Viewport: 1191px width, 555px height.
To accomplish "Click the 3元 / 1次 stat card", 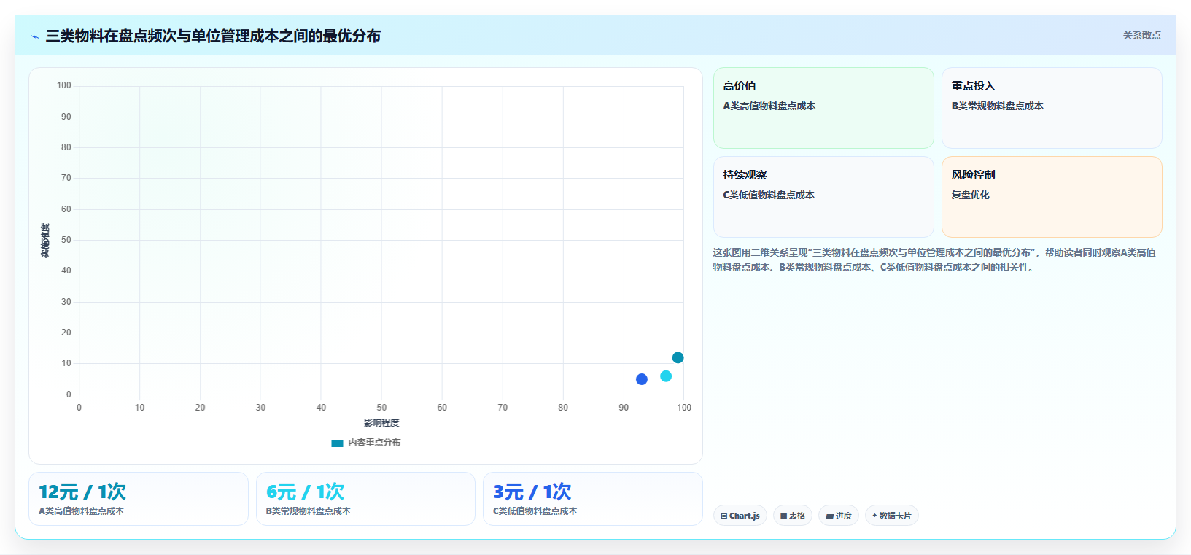I will click(593, 499).
